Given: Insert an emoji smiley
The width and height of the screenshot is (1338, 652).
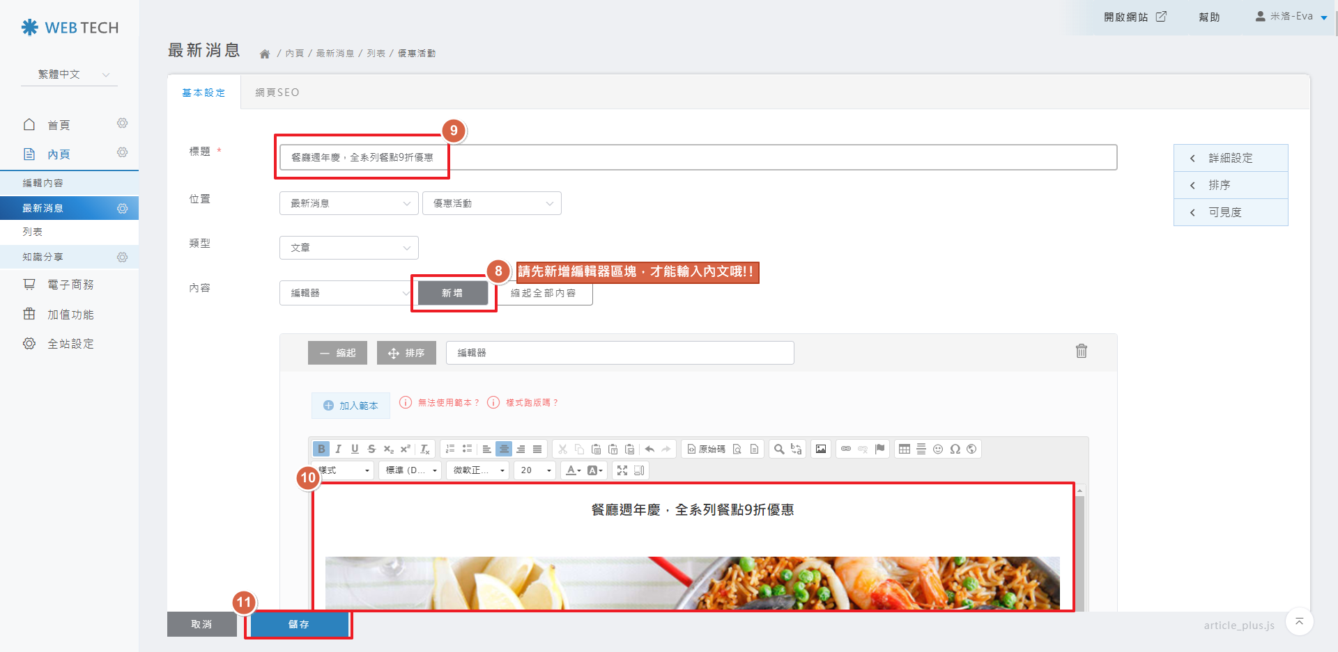Looking at the screenshot, I should (x=938, y=449).
